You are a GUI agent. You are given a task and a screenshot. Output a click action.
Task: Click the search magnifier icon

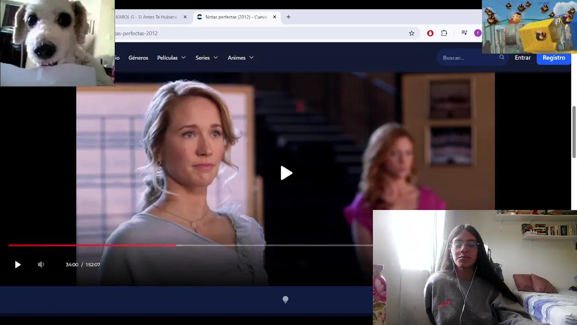point(502,57)
